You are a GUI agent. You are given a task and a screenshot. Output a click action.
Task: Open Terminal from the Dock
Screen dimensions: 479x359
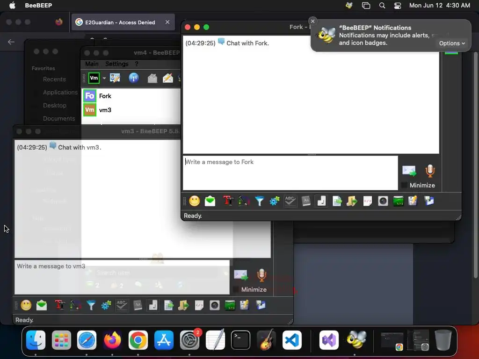[x=241, y=340]
